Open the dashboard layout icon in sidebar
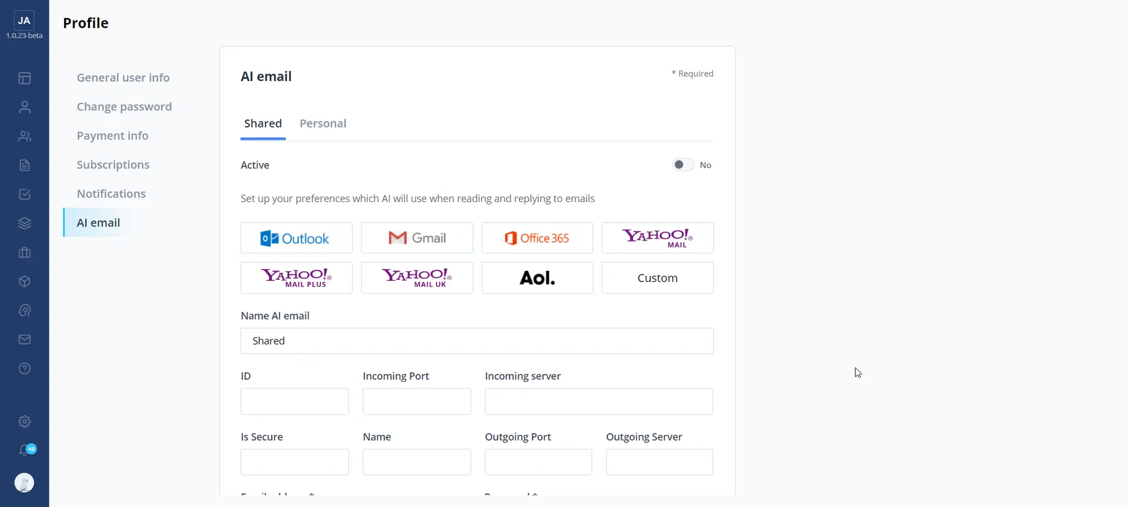The height and width of the screenshot is (507, 1128). coord(25,78)
